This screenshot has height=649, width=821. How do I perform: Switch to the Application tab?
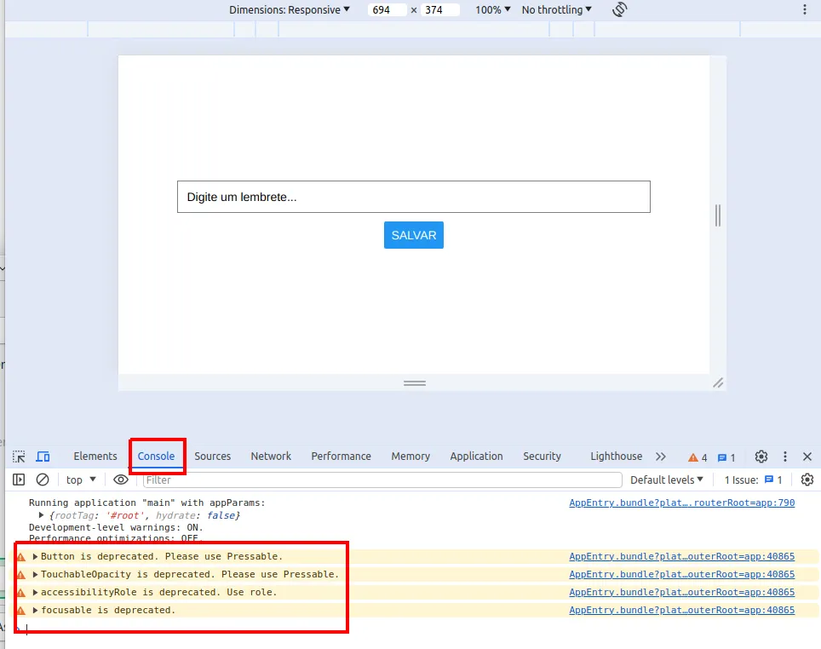tap(476, 457)
